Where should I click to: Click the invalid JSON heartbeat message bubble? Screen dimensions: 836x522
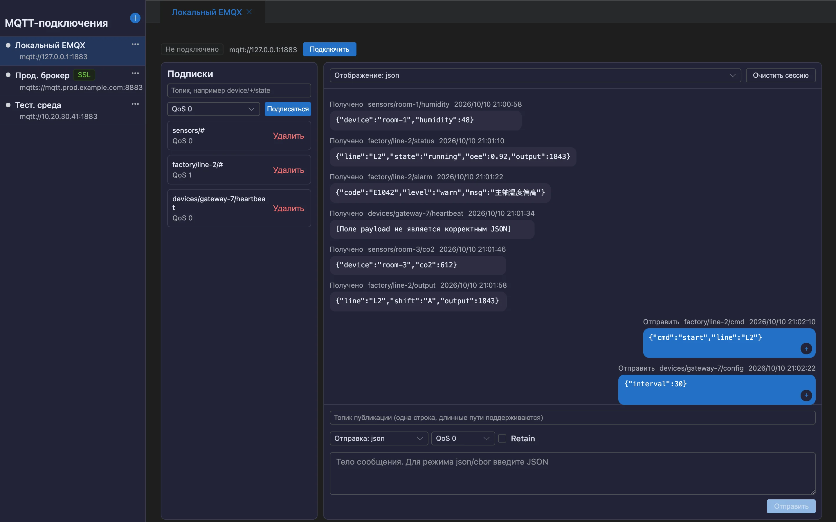click(432, 229)
